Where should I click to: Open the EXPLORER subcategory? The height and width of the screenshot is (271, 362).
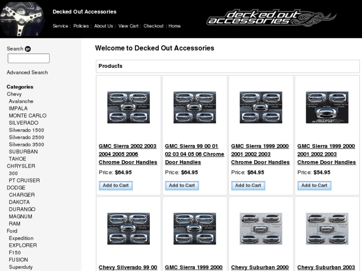pyautogui.click(x=23, y=246)
